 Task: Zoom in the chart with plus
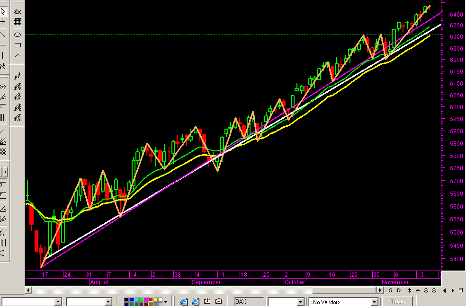click(434, 290)
